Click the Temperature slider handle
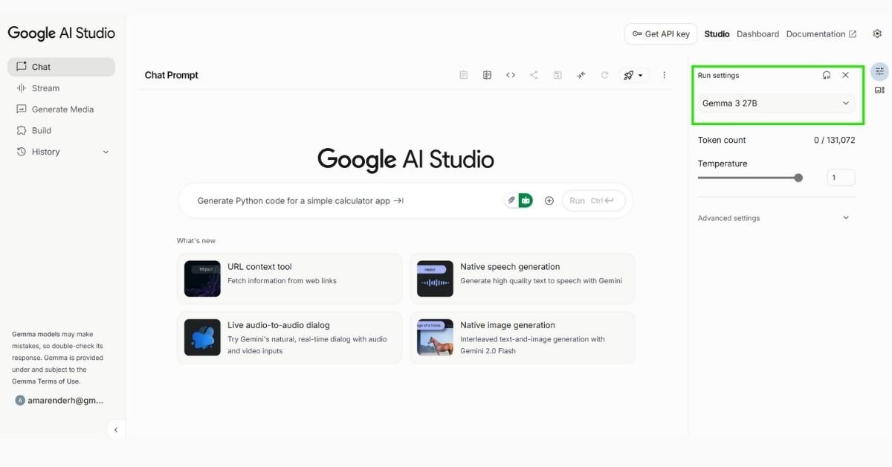 tap(798, 178)
